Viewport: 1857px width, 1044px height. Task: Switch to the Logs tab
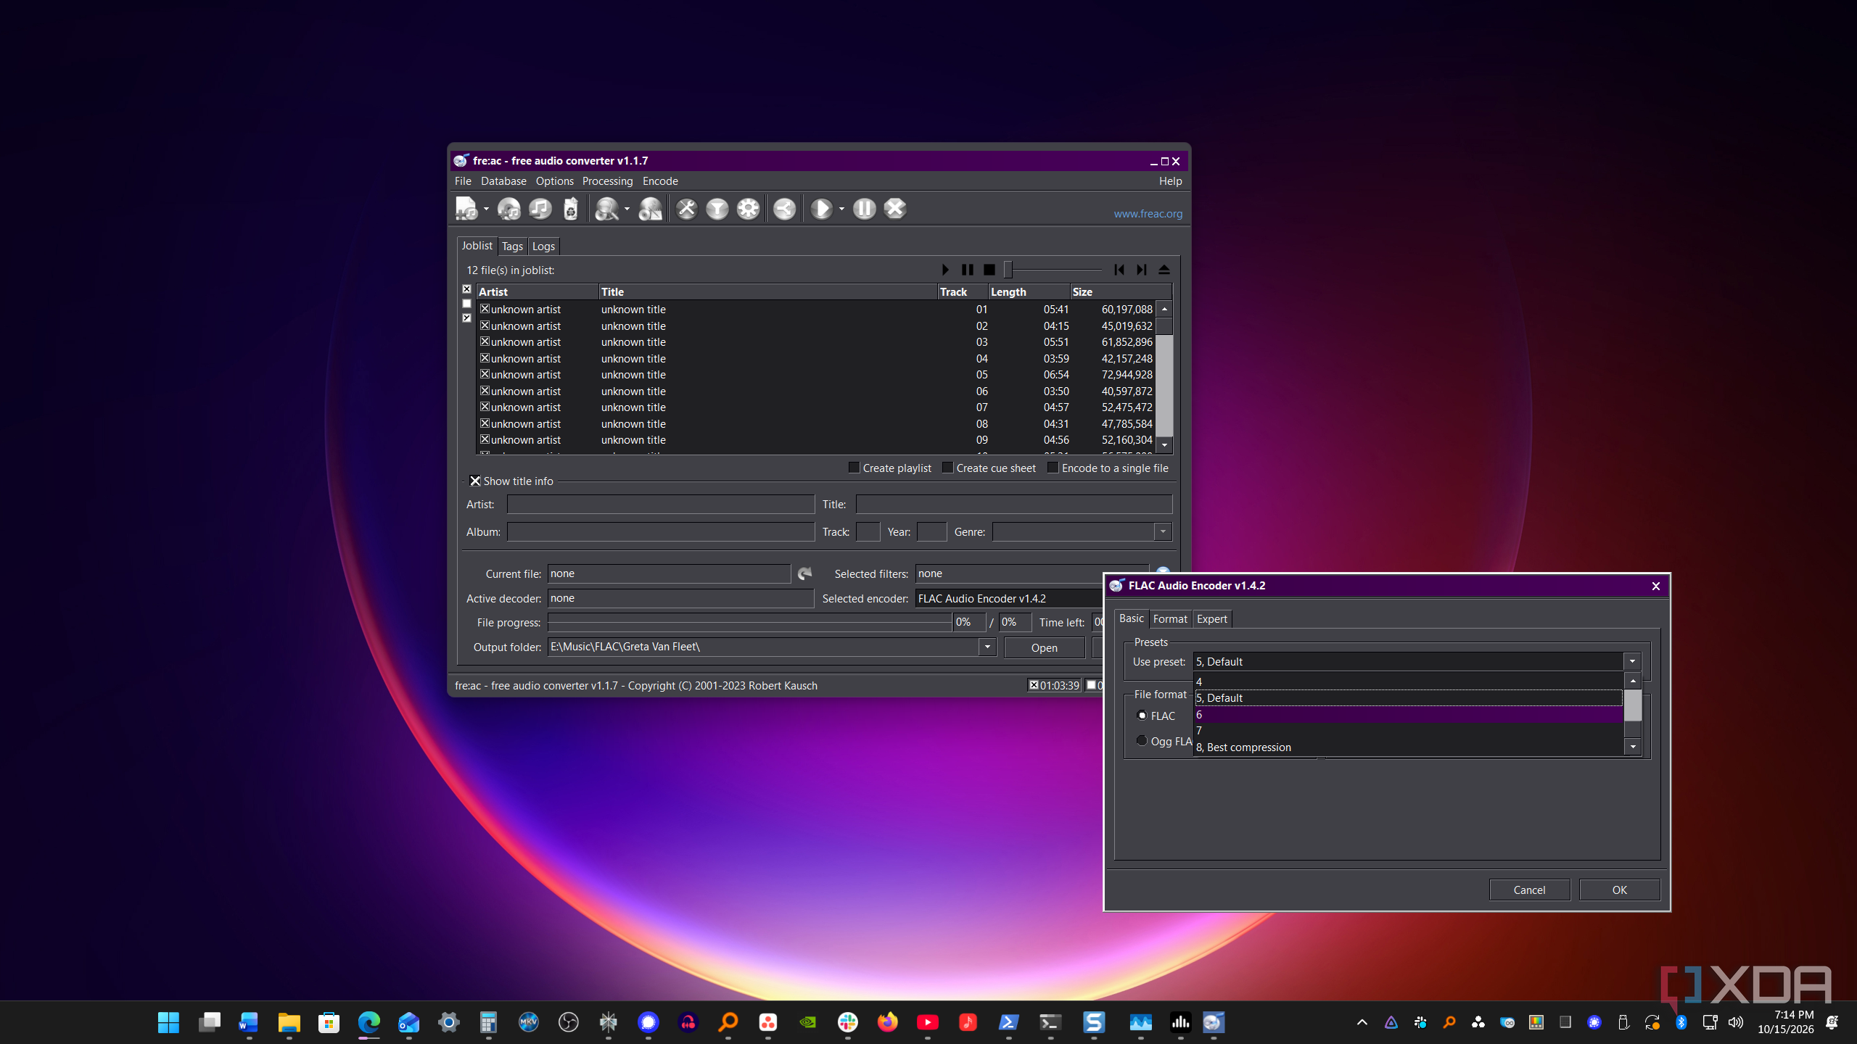(543, 246)
